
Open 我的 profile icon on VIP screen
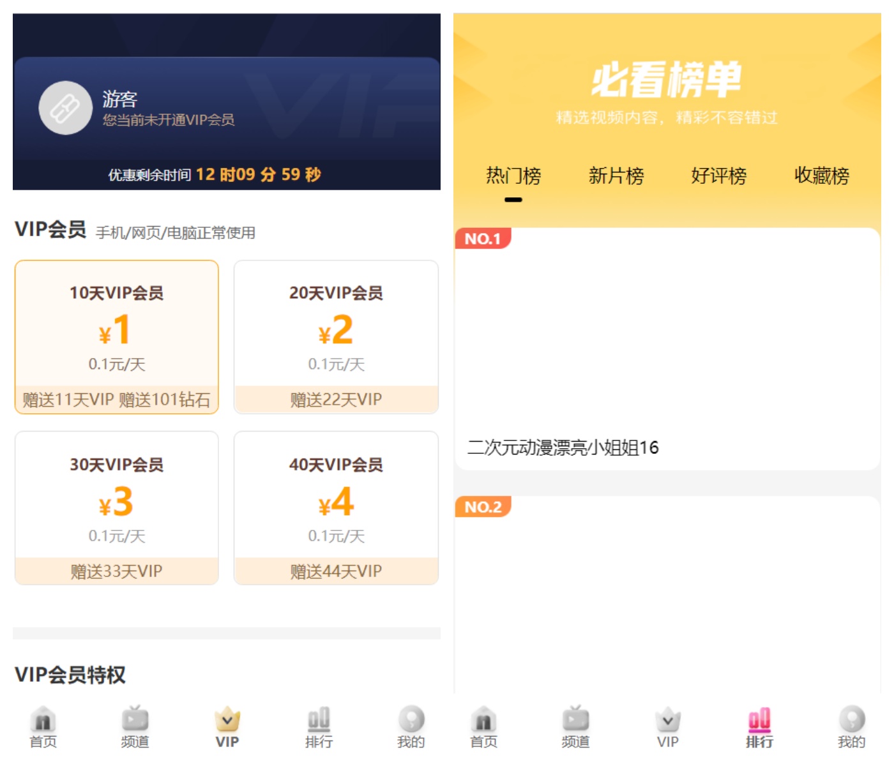(411, 720)
